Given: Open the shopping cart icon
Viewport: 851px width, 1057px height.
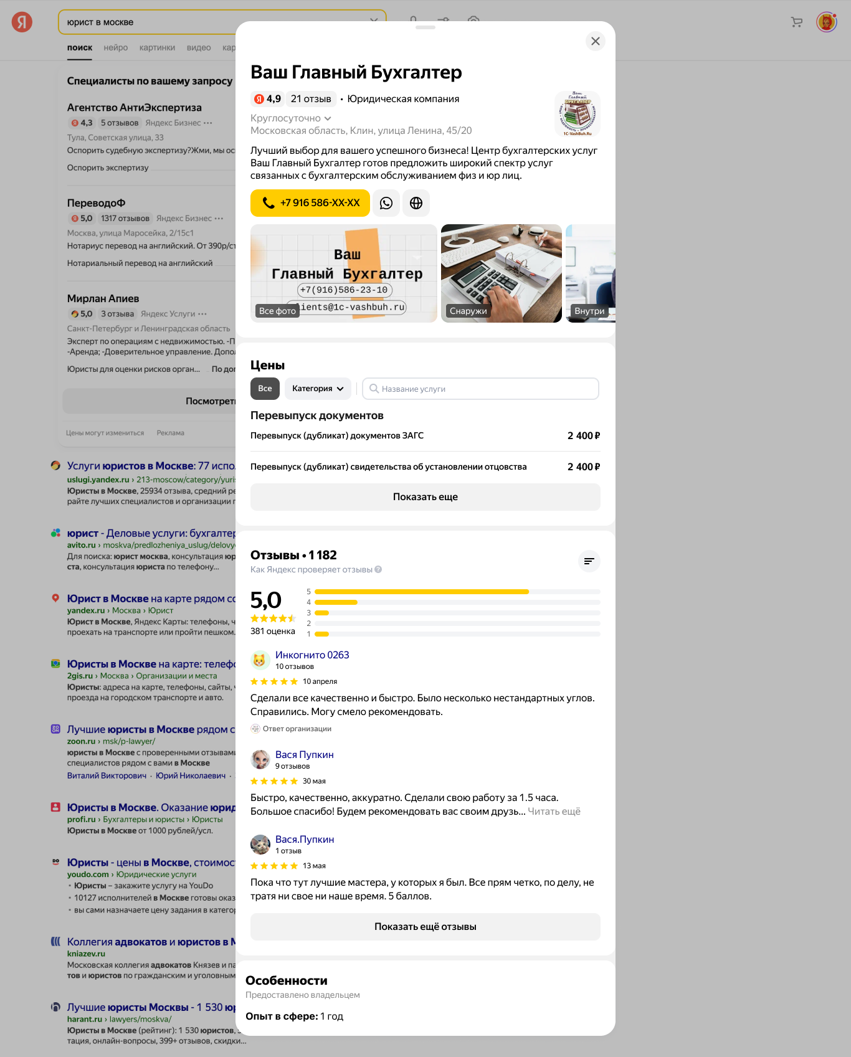Looking at the screenshot, I should [x=796, y=22].
